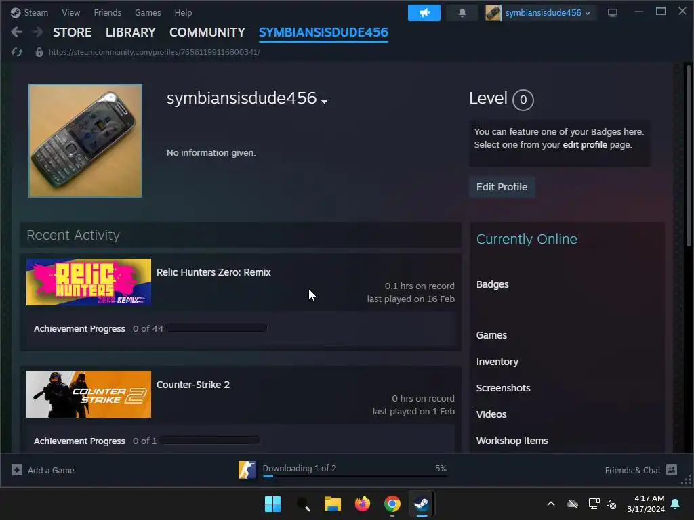Switch to the COMMUNITY tab
Viewport: 694px width, 520px height.
207,32
